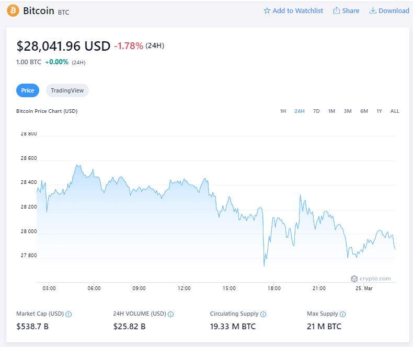The image size is (413, 347).
Task: Download the Bitcoin chart data
Action: pos(389,11)
